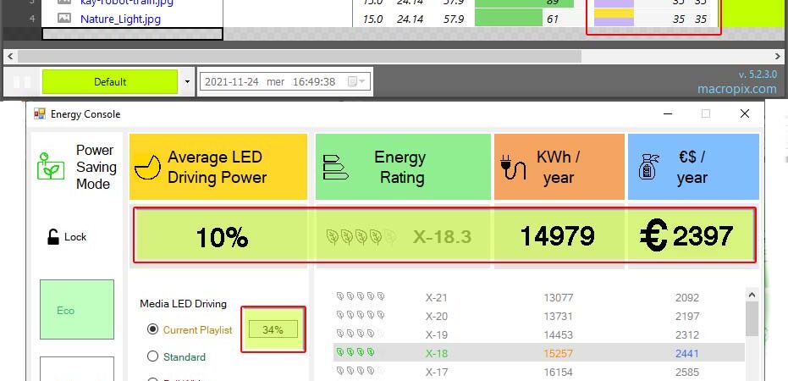Expand the date-time picker dropdown

point(363,82)
